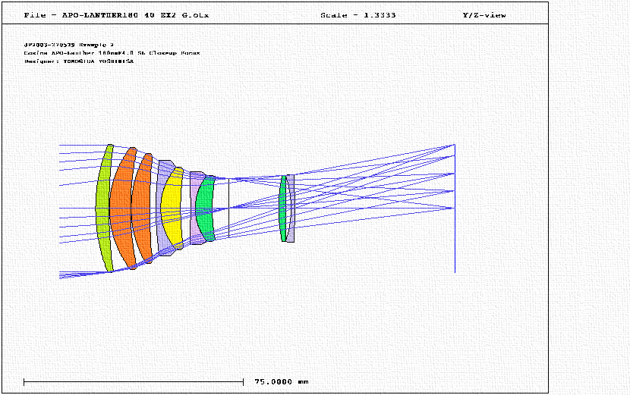
Task: Click the 'Y/Z-view' label
Action: [x=484, y=15]
